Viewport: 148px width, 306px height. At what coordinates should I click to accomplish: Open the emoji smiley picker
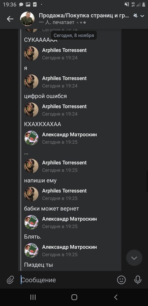(x=122, y=280)
